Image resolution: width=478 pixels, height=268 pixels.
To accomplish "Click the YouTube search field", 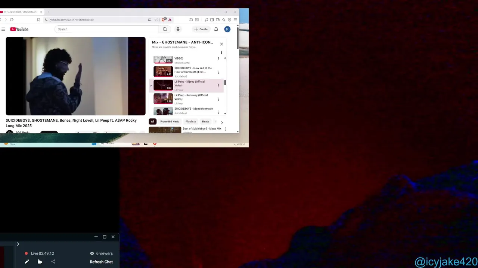I will [x=106, y=29].
